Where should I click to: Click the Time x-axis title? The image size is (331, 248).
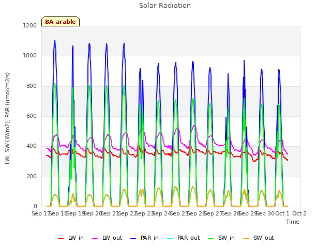click(293, 222)
